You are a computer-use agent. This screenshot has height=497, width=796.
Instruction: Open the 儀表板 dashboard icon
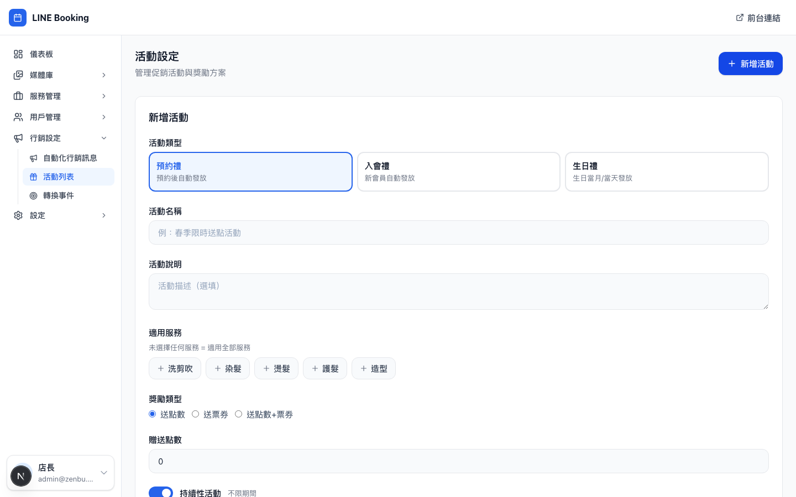point(18,54)
